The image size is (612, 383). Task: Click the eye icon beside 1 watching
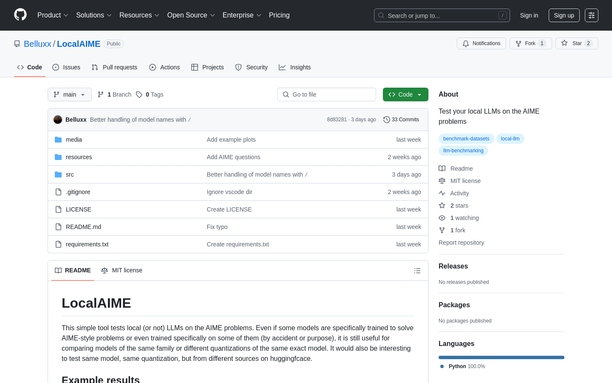click(x=442, y=218)
